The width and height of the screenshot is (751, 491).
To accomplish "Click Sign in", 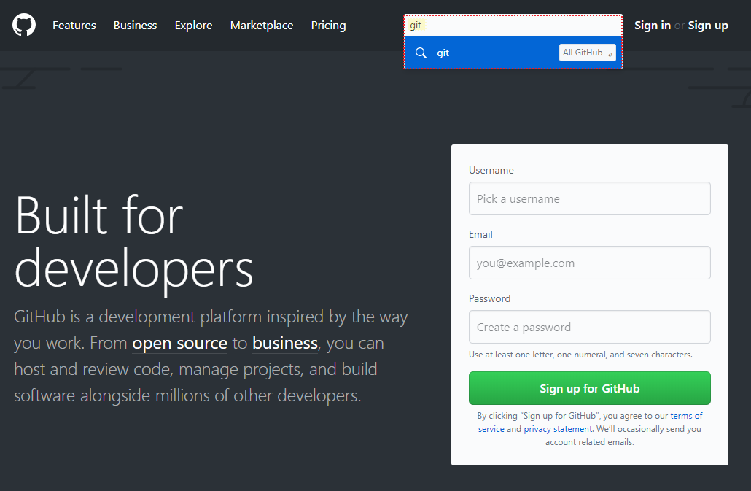I will click(x=653, y=26).
